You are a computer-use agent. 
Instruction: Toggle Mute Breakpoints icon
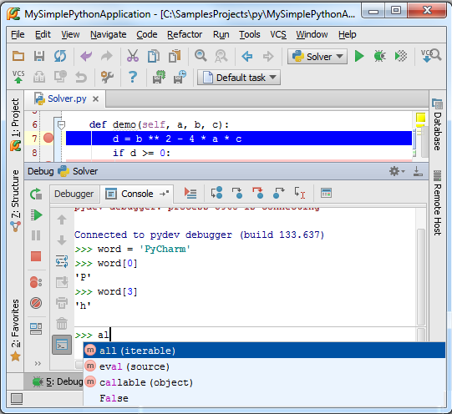36,303
